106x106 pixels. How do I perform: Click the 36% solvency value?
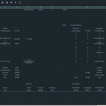(52, 90)
